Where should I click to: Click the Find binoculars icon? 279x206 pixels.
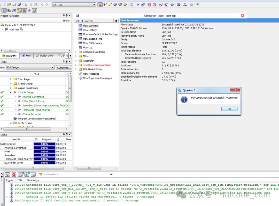click(9, 11)
